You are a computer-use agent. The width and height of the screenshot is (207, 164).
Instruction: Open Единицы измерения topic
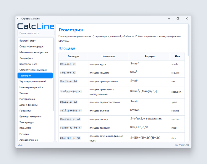35,117
